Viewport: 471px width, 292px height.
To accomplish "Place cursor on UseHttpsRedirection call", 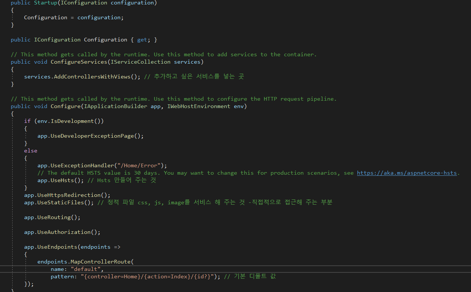I will click(69, 195).
